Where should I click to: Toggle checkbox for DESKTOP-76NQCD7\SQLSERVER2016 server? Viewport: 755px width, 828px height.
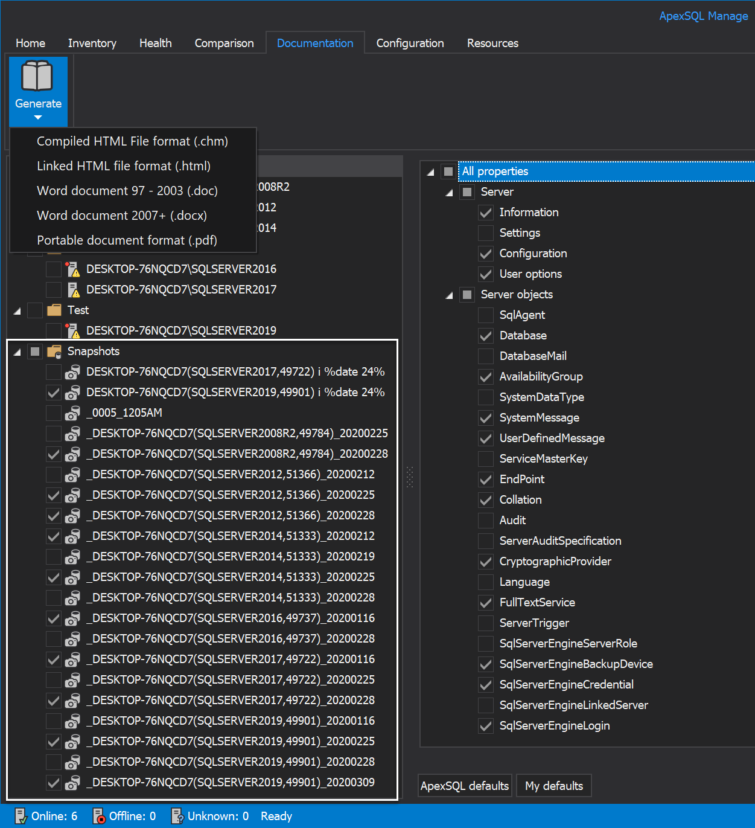tap(54, 269)
